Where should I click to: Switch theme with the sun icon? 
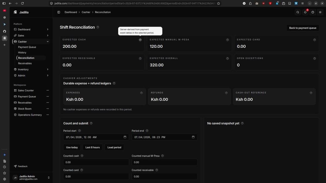pyautogui.click(x=320, y=12)
